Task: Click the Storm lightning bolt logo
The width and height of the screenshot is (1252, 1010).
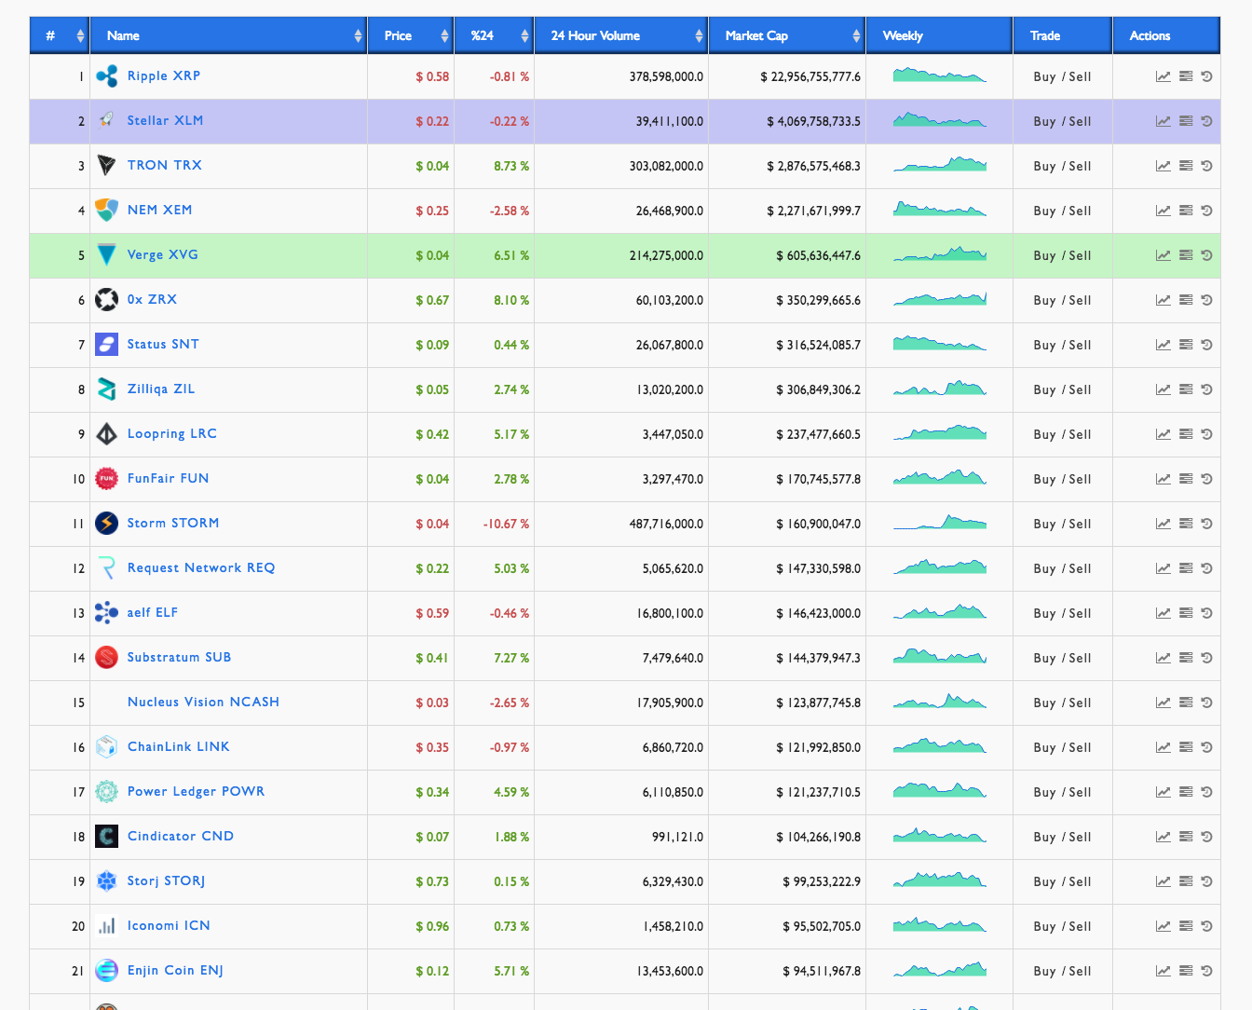Action: pos(107,524)
